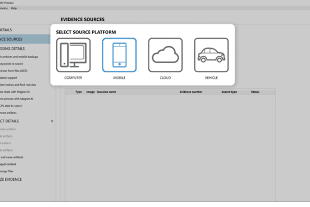Screen dimensions: 310x207
Task: Click the Status column header
Action: click(255, 92)
